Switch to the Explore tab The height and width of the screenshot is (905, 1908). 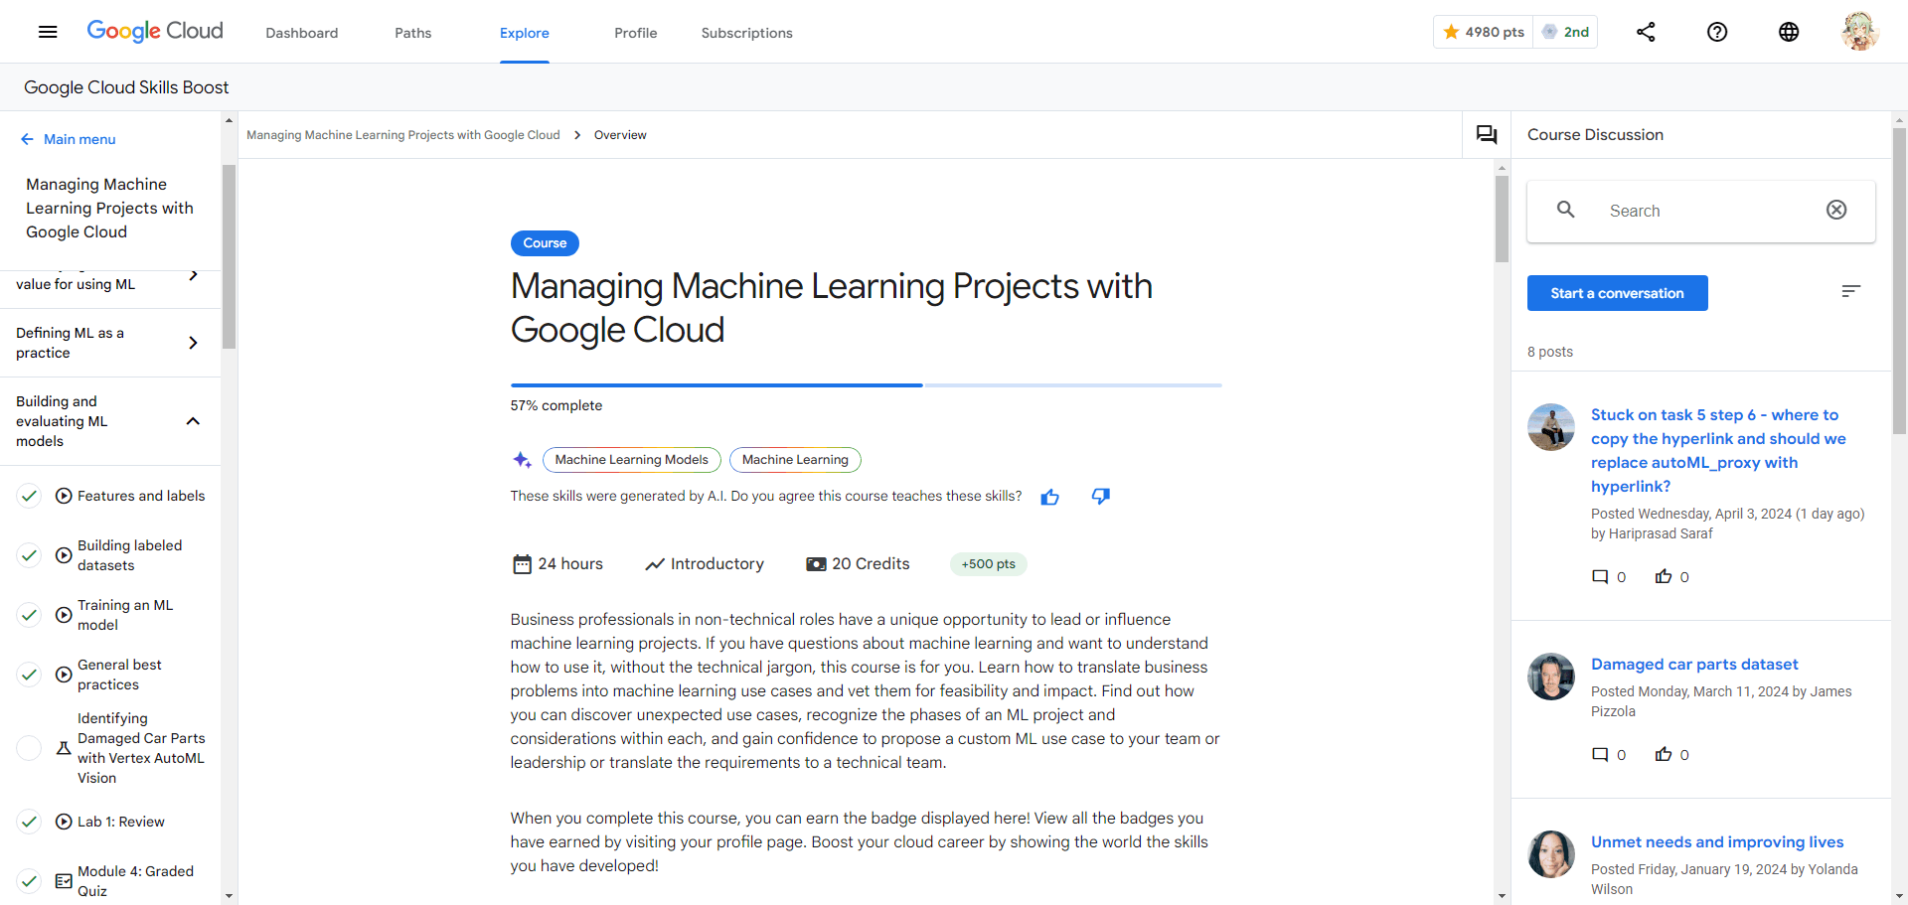(x=525, y=33)
